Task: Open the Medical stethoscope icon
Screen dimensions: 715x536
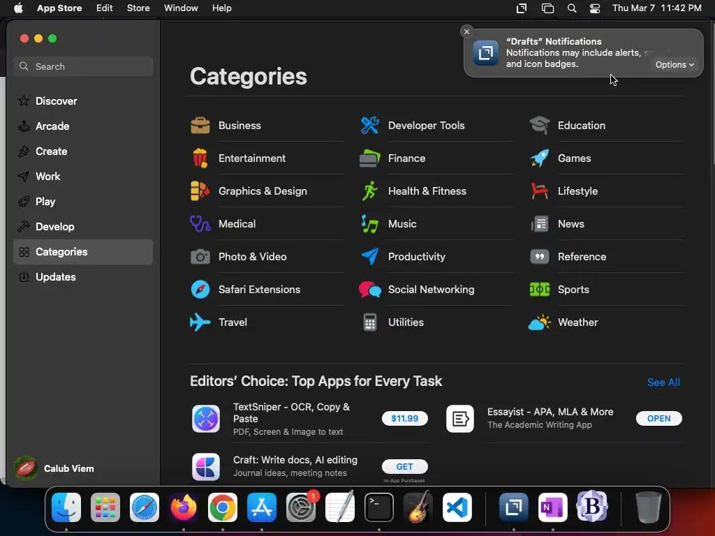Action: click(200, 224)
